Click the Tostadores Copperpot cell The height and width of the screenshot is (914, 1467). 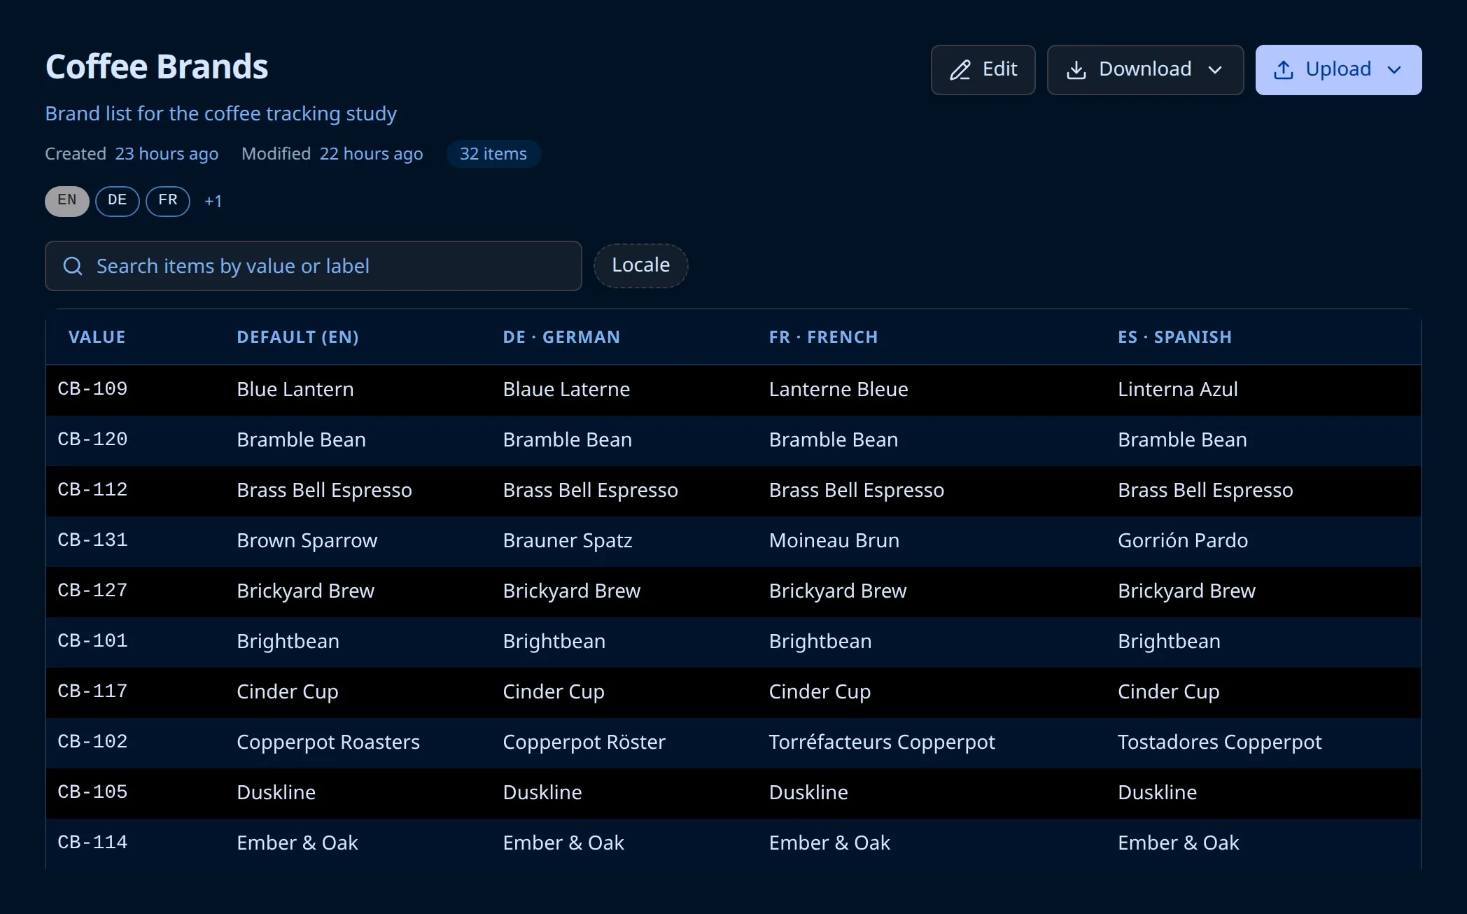[1220, 742]
